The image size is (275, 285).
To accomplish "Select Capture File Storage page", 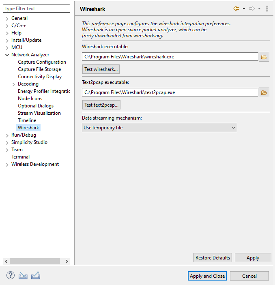I will click(x=39, y=69).
